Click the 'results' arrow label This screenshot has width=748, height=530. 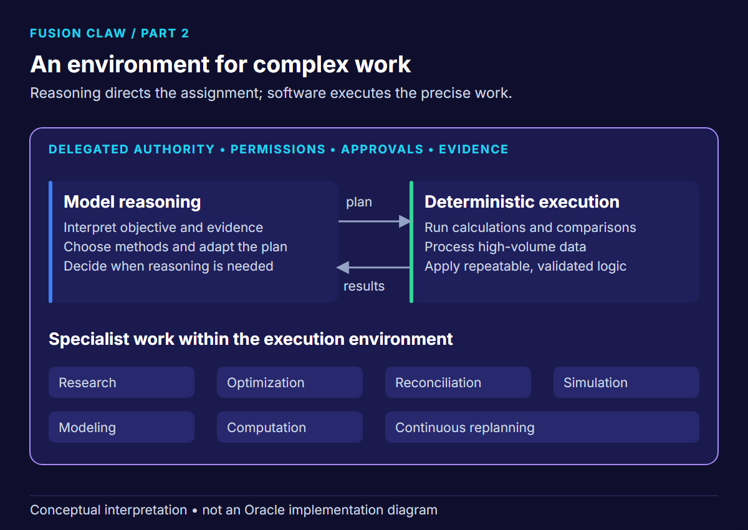364,286
